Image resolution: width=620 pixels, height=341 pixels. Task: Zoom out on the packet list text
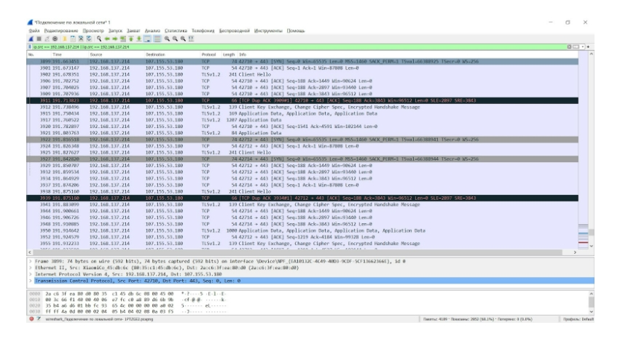tap(175, 39)
